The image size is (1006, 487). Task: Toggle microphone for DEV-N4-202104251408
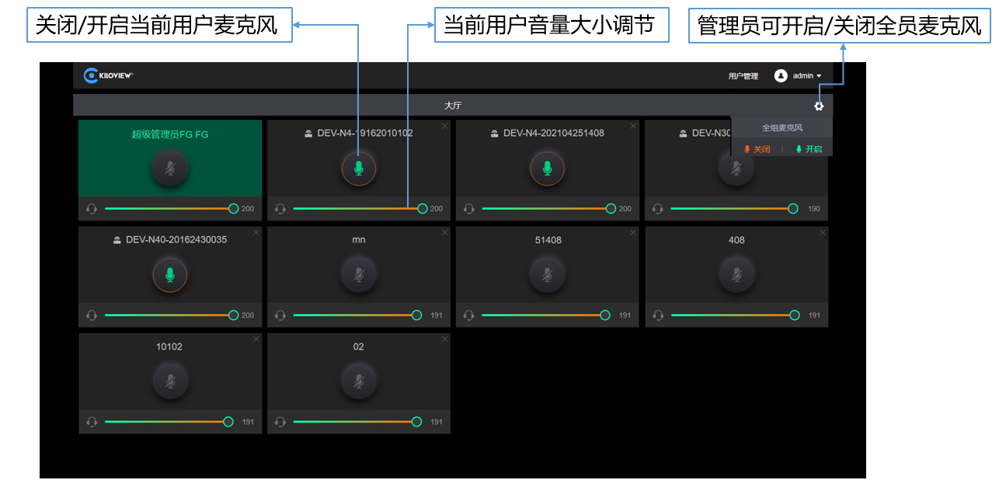point(548,168)
